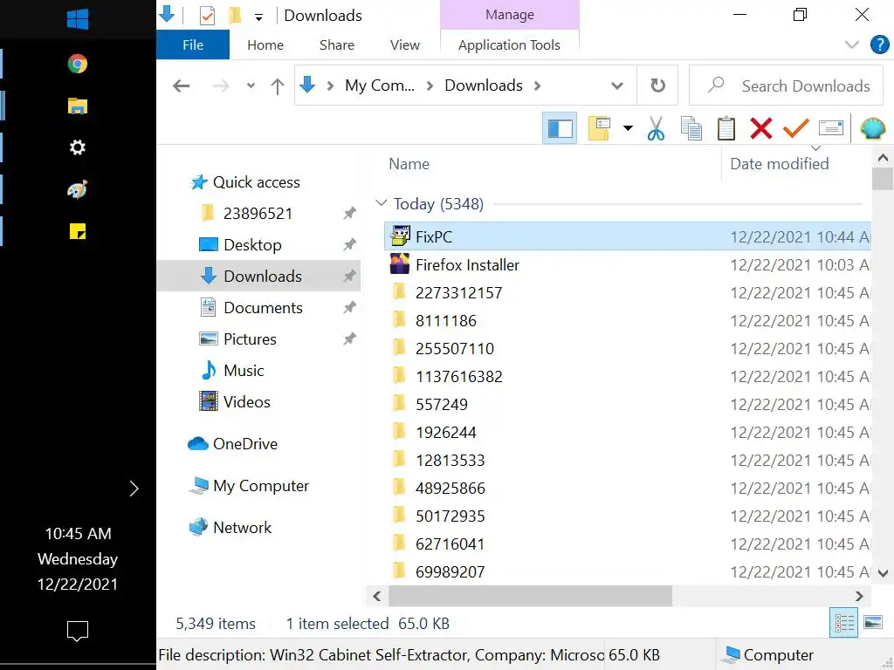Open Desktop in navigation pane
This screenshot has width=894, height=670.
[240, 245]
